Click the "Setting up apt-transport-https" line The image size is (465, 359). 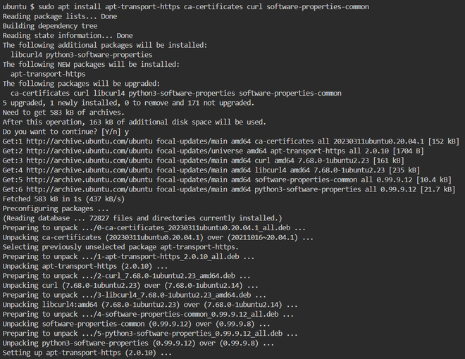87,353
